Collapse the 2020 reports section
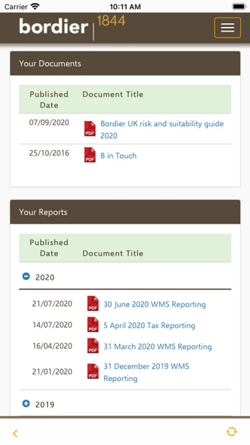 [26, 276]
